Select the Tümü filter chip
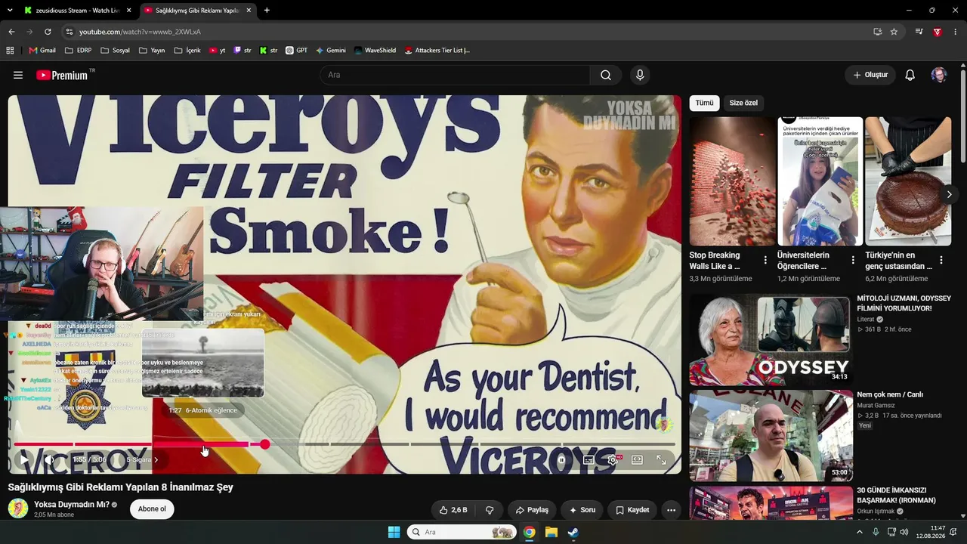Viewport: 967px width, 544px height. tap(704, 103)
